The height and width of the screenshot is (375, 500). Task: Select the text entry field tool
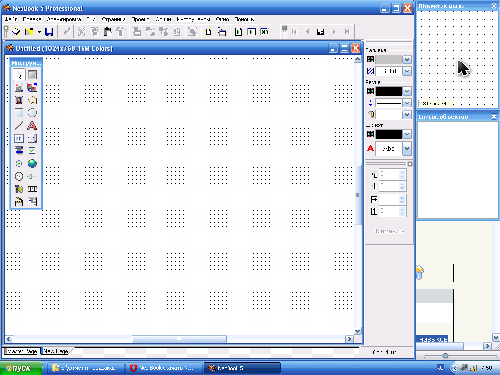19,138
